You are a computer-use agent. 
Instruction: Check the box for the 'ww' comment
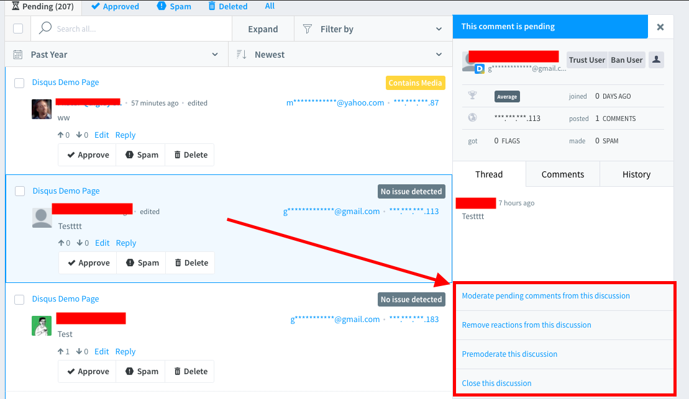(19, 83)
